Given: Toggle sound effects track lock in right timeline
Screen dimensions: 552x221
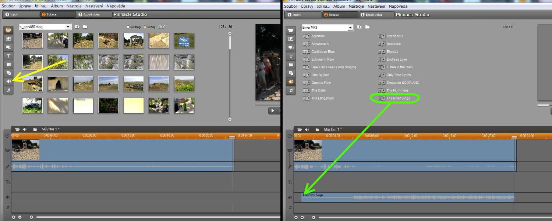Looking at the screenshot, I should tap(290, 198).
